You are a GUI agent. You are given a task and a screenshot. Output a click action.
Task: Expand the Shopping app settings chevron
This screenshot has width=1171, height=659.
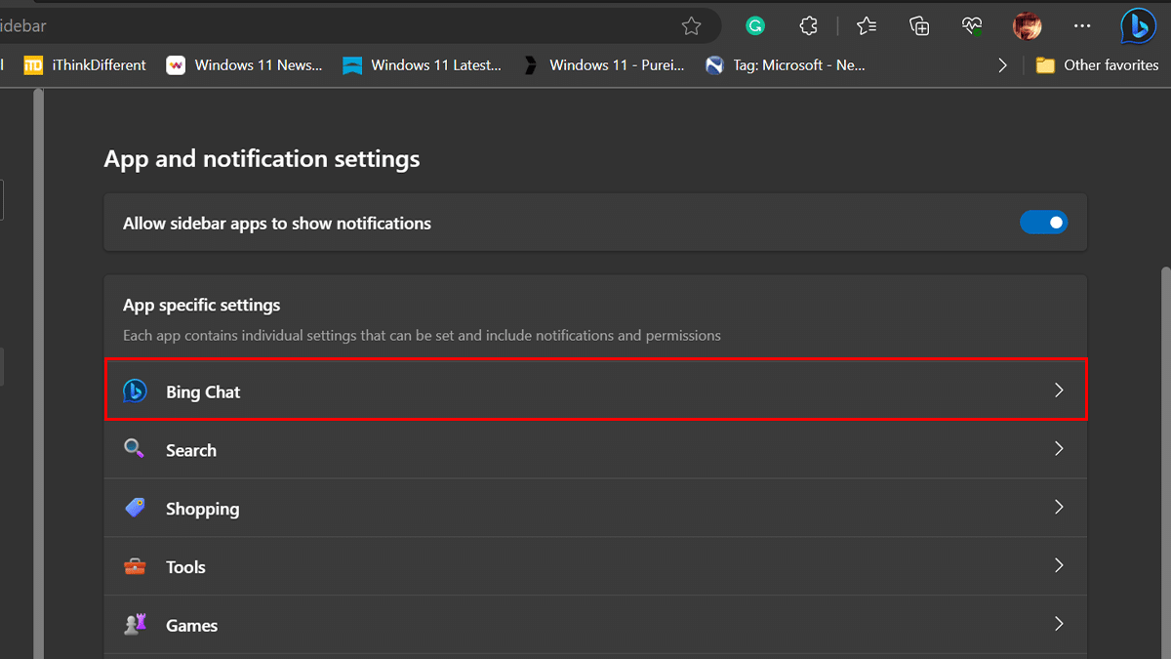[x=1059, y=508]
